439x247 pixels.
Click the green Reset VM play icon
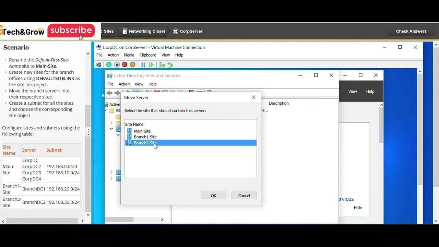[151, 65]
